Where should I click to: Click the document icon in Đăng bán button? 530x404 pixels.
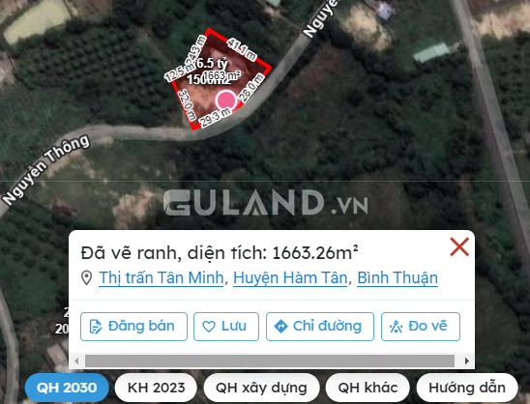pos(96,327)
